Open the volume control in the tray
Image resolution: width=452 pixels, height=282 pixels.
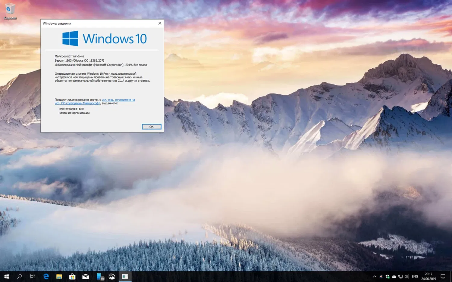coord(407,276)
